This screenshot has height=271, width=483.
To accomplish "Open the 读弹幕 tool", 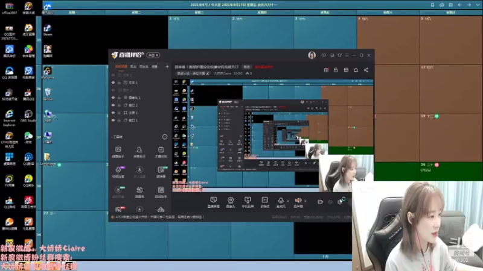I will [x=161, y=172].
